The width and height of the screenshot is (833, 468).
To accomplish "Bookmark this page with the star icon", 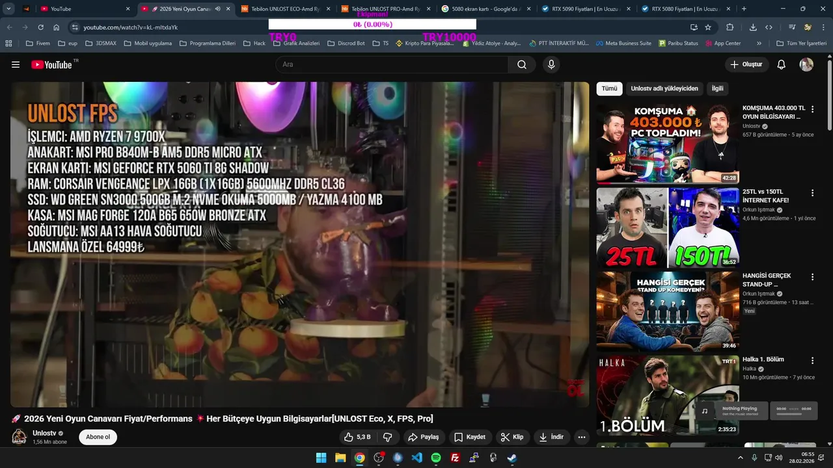I will coord(708,27).
